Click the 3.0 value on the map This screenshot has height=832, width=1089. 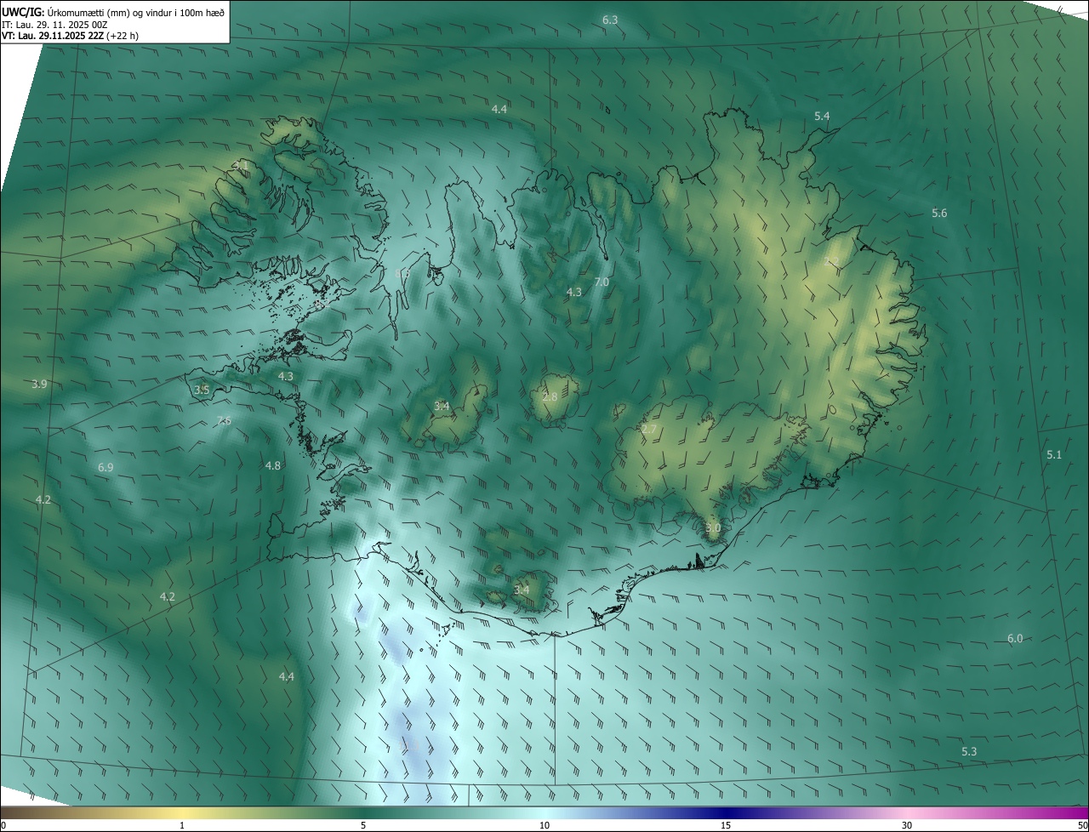(713, 528)
